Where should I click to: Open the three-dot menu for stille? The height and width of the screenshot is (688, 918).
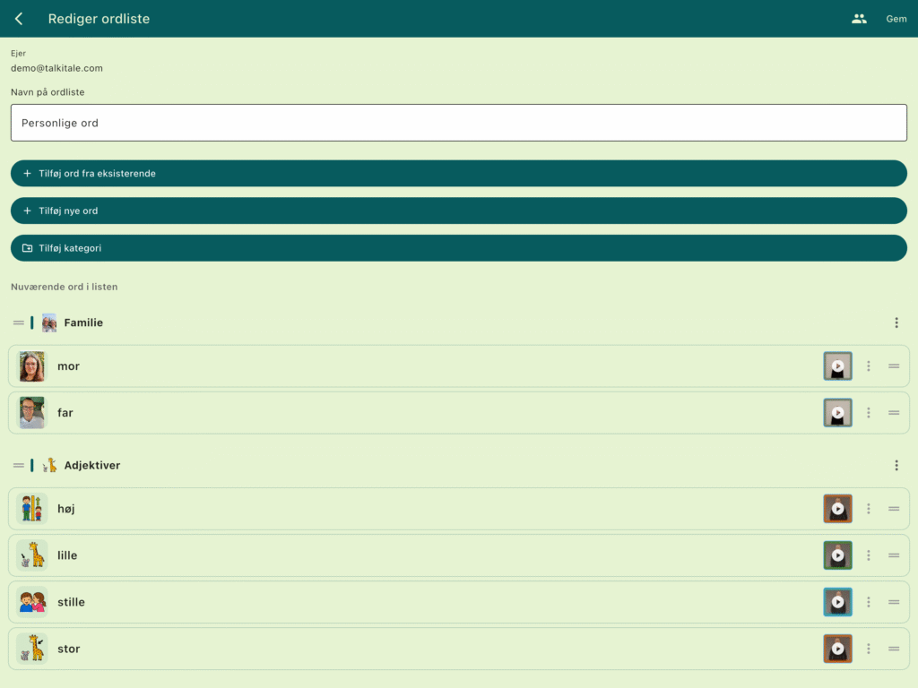pos(869,602)
